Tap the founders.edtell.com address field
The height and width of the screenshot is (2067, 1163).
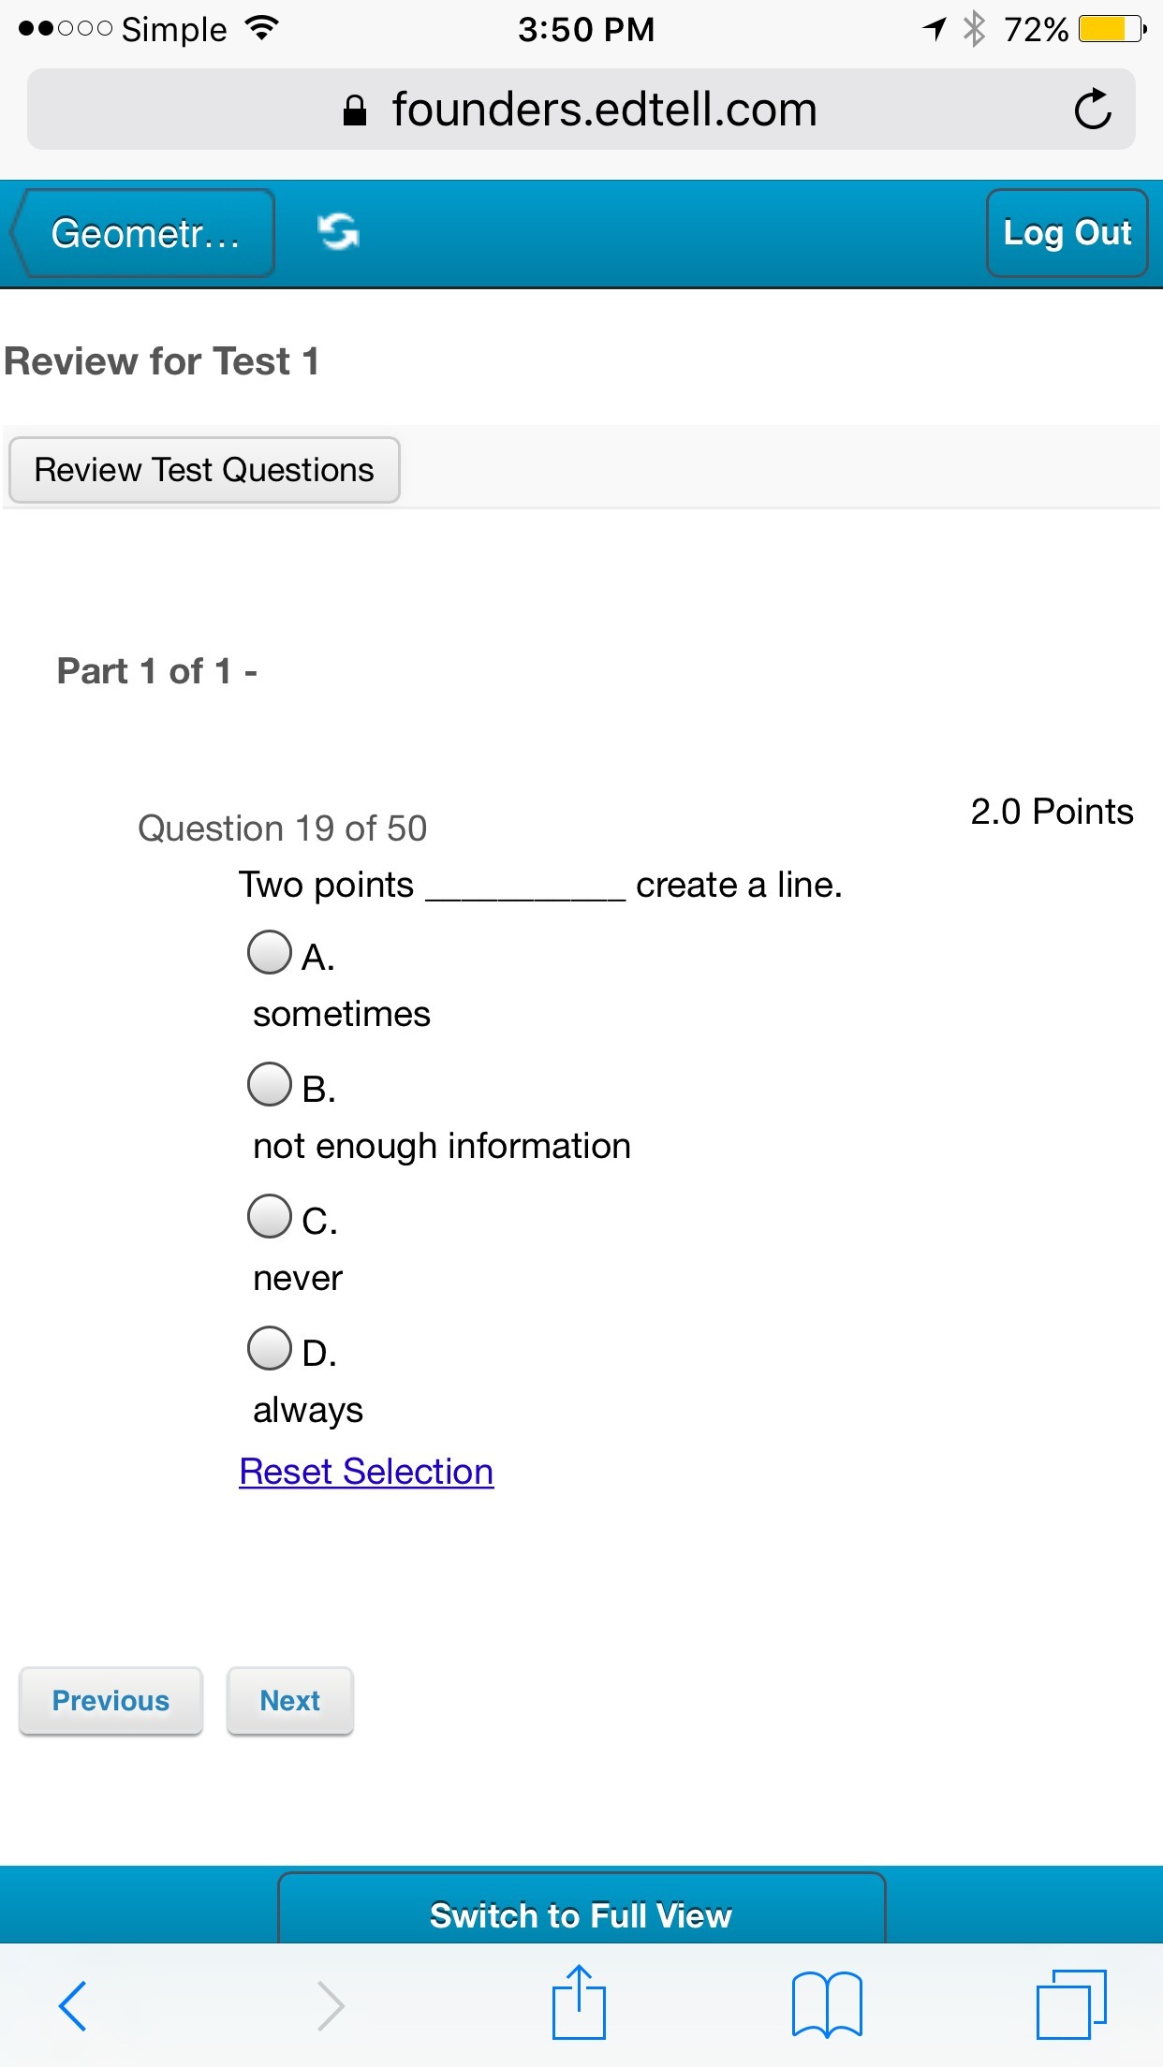(x=604, y=110)
